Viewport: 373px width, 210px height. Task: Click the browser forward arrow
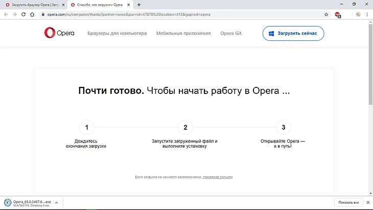pyautogui.click(x=15, y=14)
